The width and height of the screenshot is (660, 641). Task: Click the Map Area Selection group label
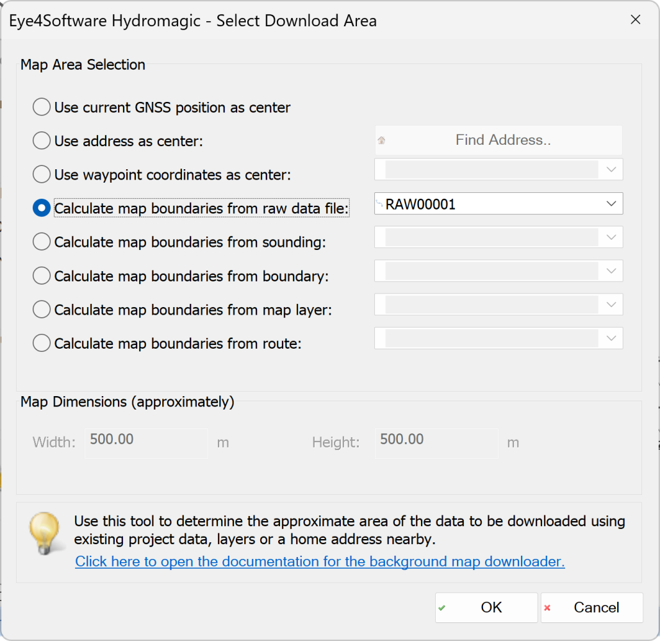point(83,65)
